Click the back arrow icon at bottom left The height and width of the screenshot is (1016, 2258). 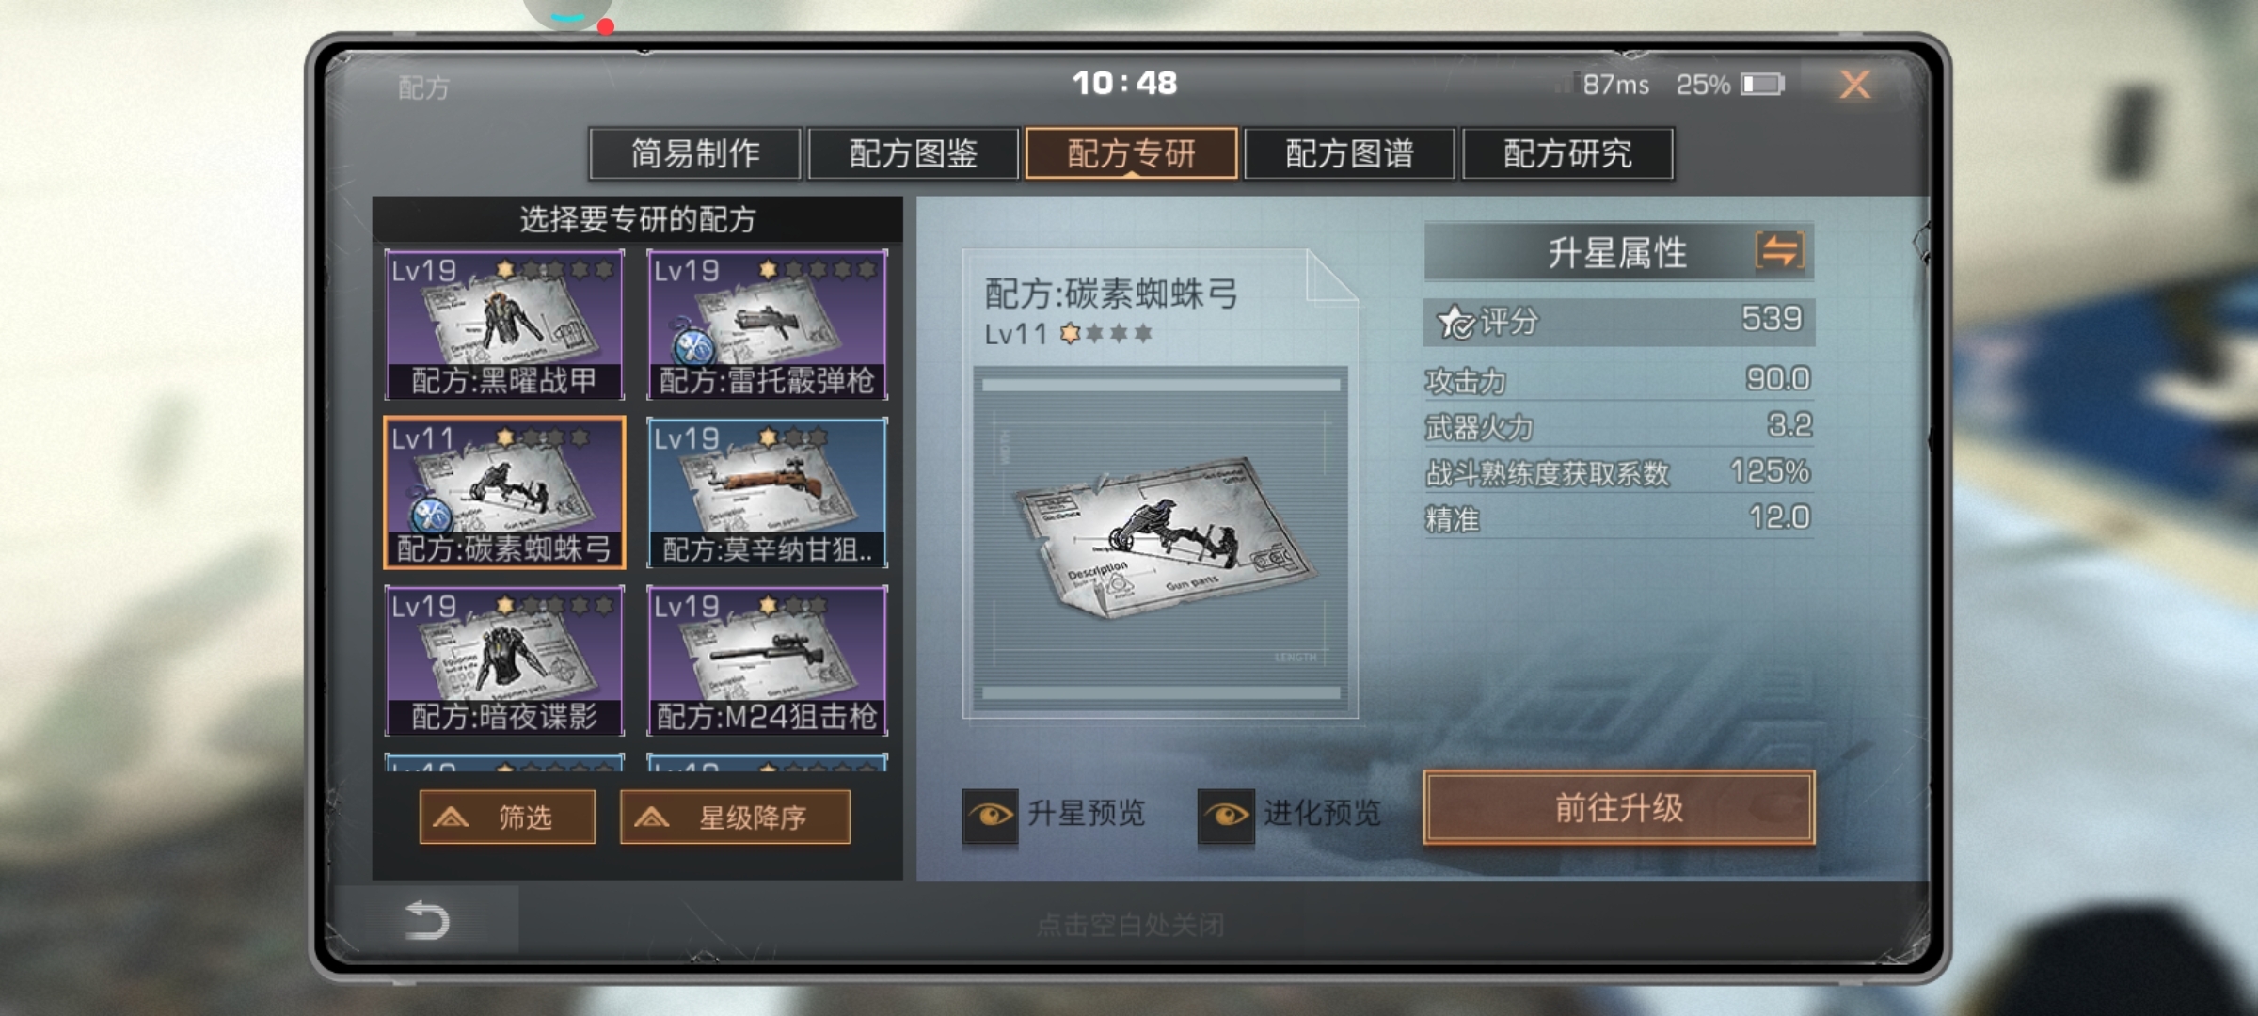(x=426, y=920)
